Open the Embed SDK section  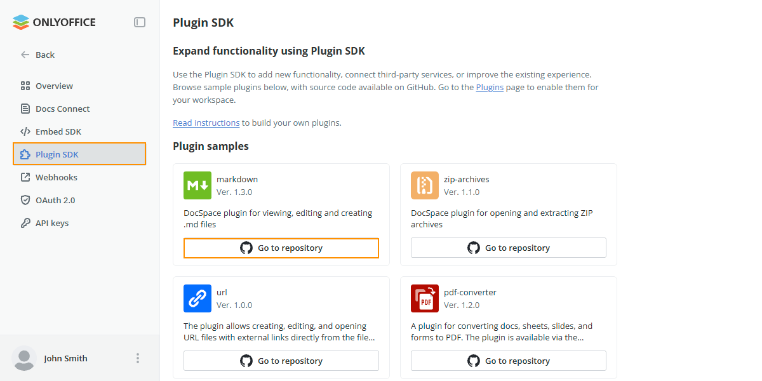[79, 131]
